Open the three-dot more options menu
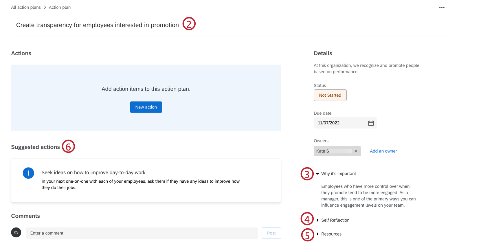Screen dimensions: 492x246 point(442,8)
